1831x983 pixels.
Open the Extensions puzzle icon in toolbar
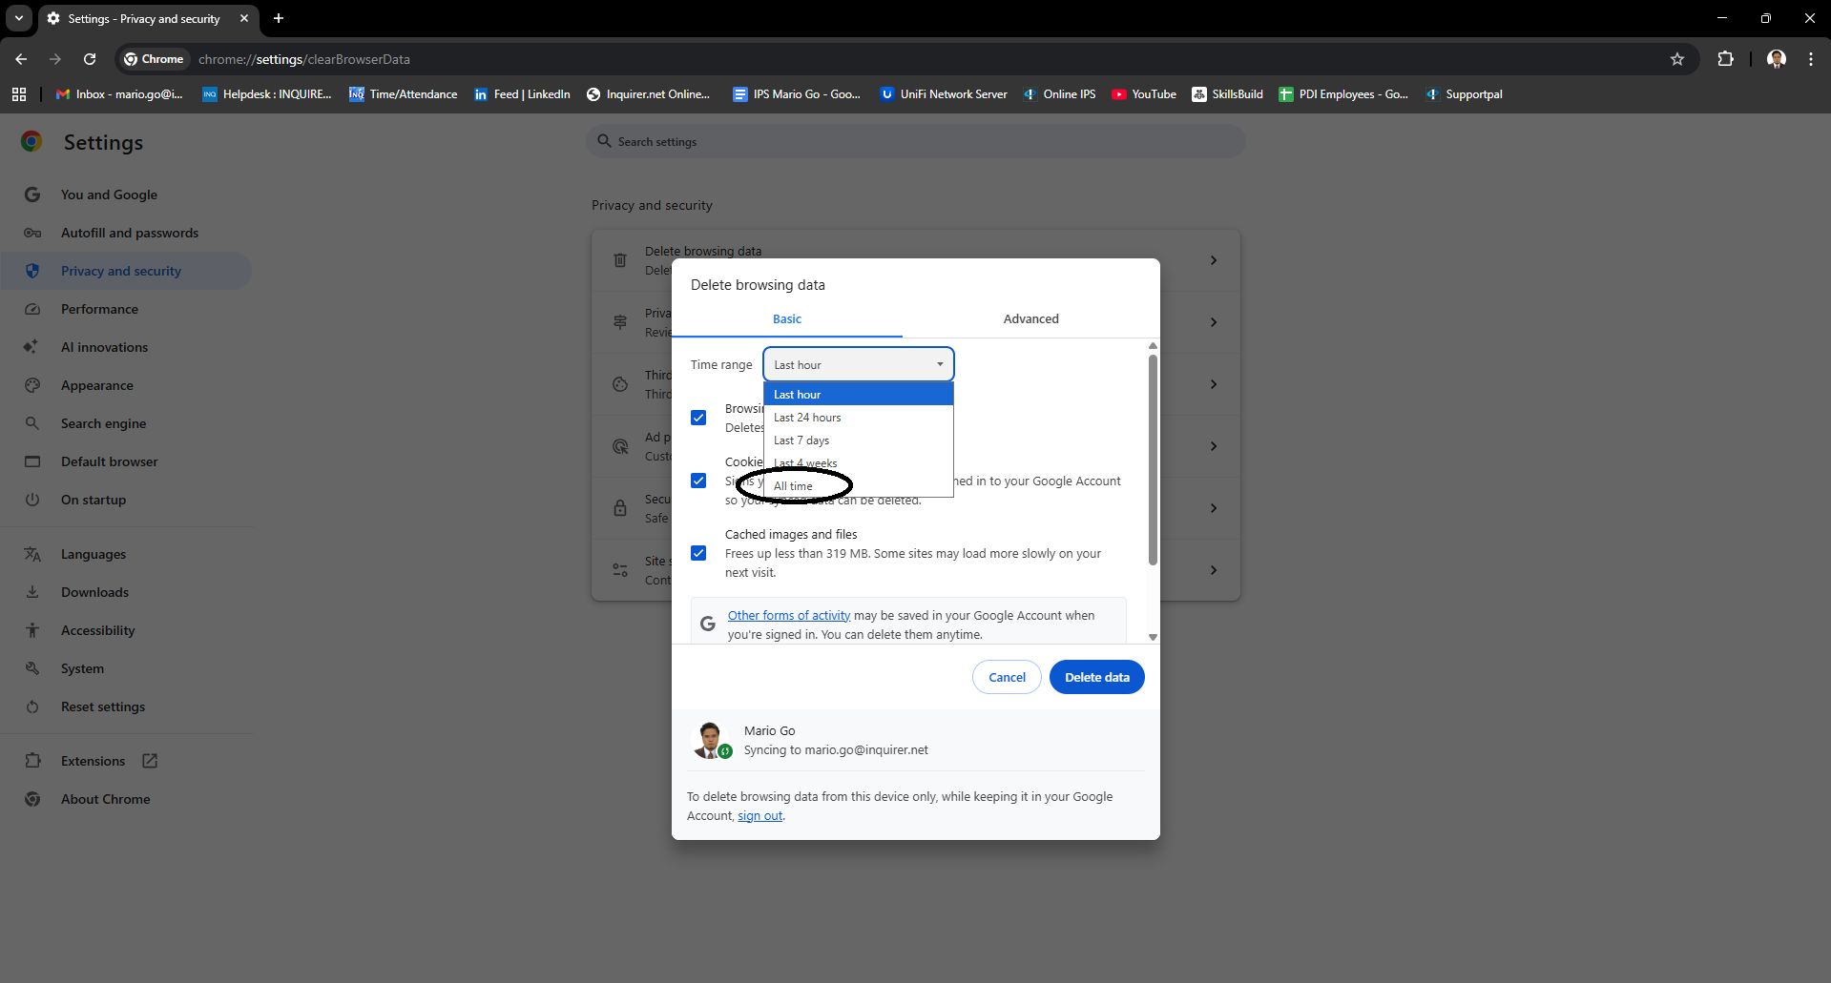[1725, 59]
